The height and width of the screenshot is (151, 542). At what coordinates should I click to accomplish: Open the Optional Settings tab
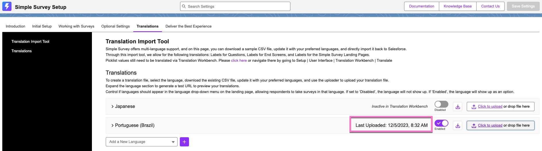(115, 26)
